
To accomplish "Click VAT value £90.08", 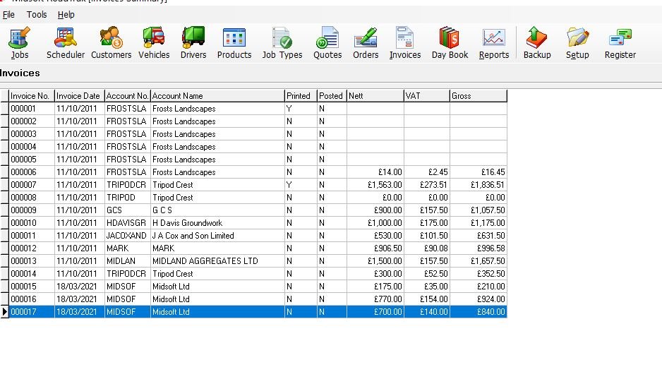I will pyautogui.click(x=427, y=248).
